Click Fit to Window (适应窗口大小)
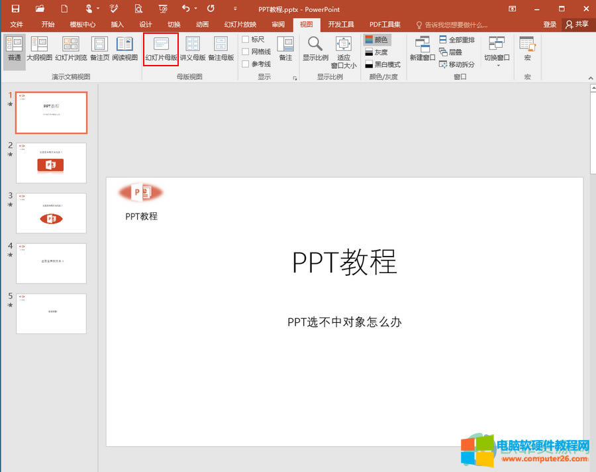The width and height of the screenshot is (596, 472). (x=343, y=50)
